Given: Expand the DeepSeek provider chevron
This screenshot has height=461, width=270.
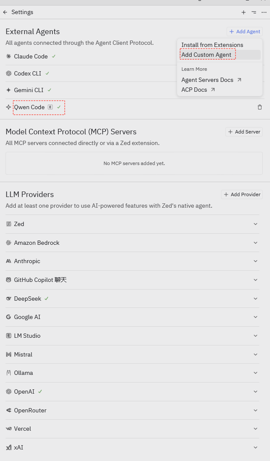Looking at the screenshot, I should (256, 299).
